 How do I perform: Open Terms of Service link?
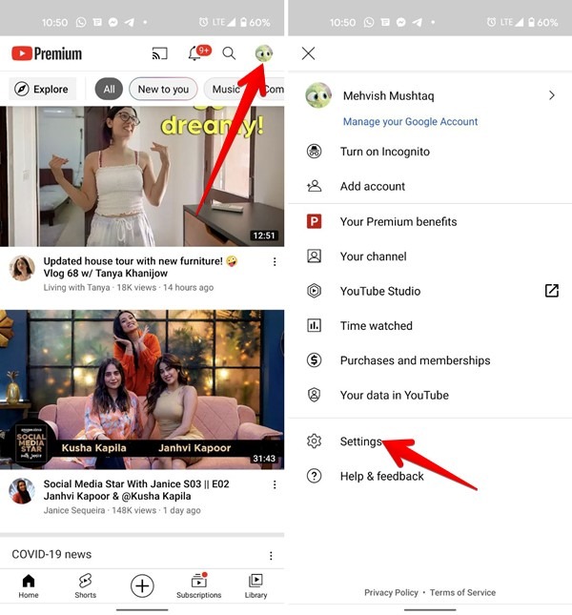coord(462,593)
